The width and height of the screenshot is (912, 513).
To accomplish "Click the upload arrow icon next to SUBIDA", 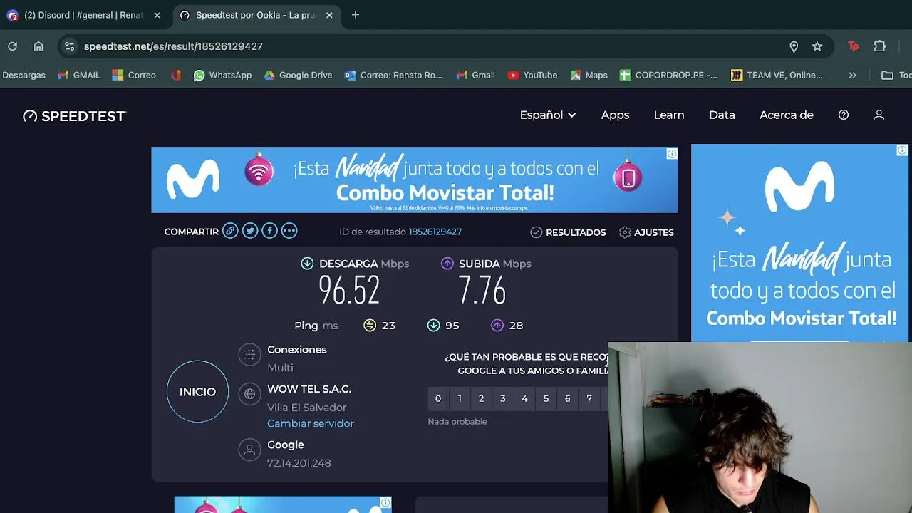I will pyautogui.click(x=447, y=264).
